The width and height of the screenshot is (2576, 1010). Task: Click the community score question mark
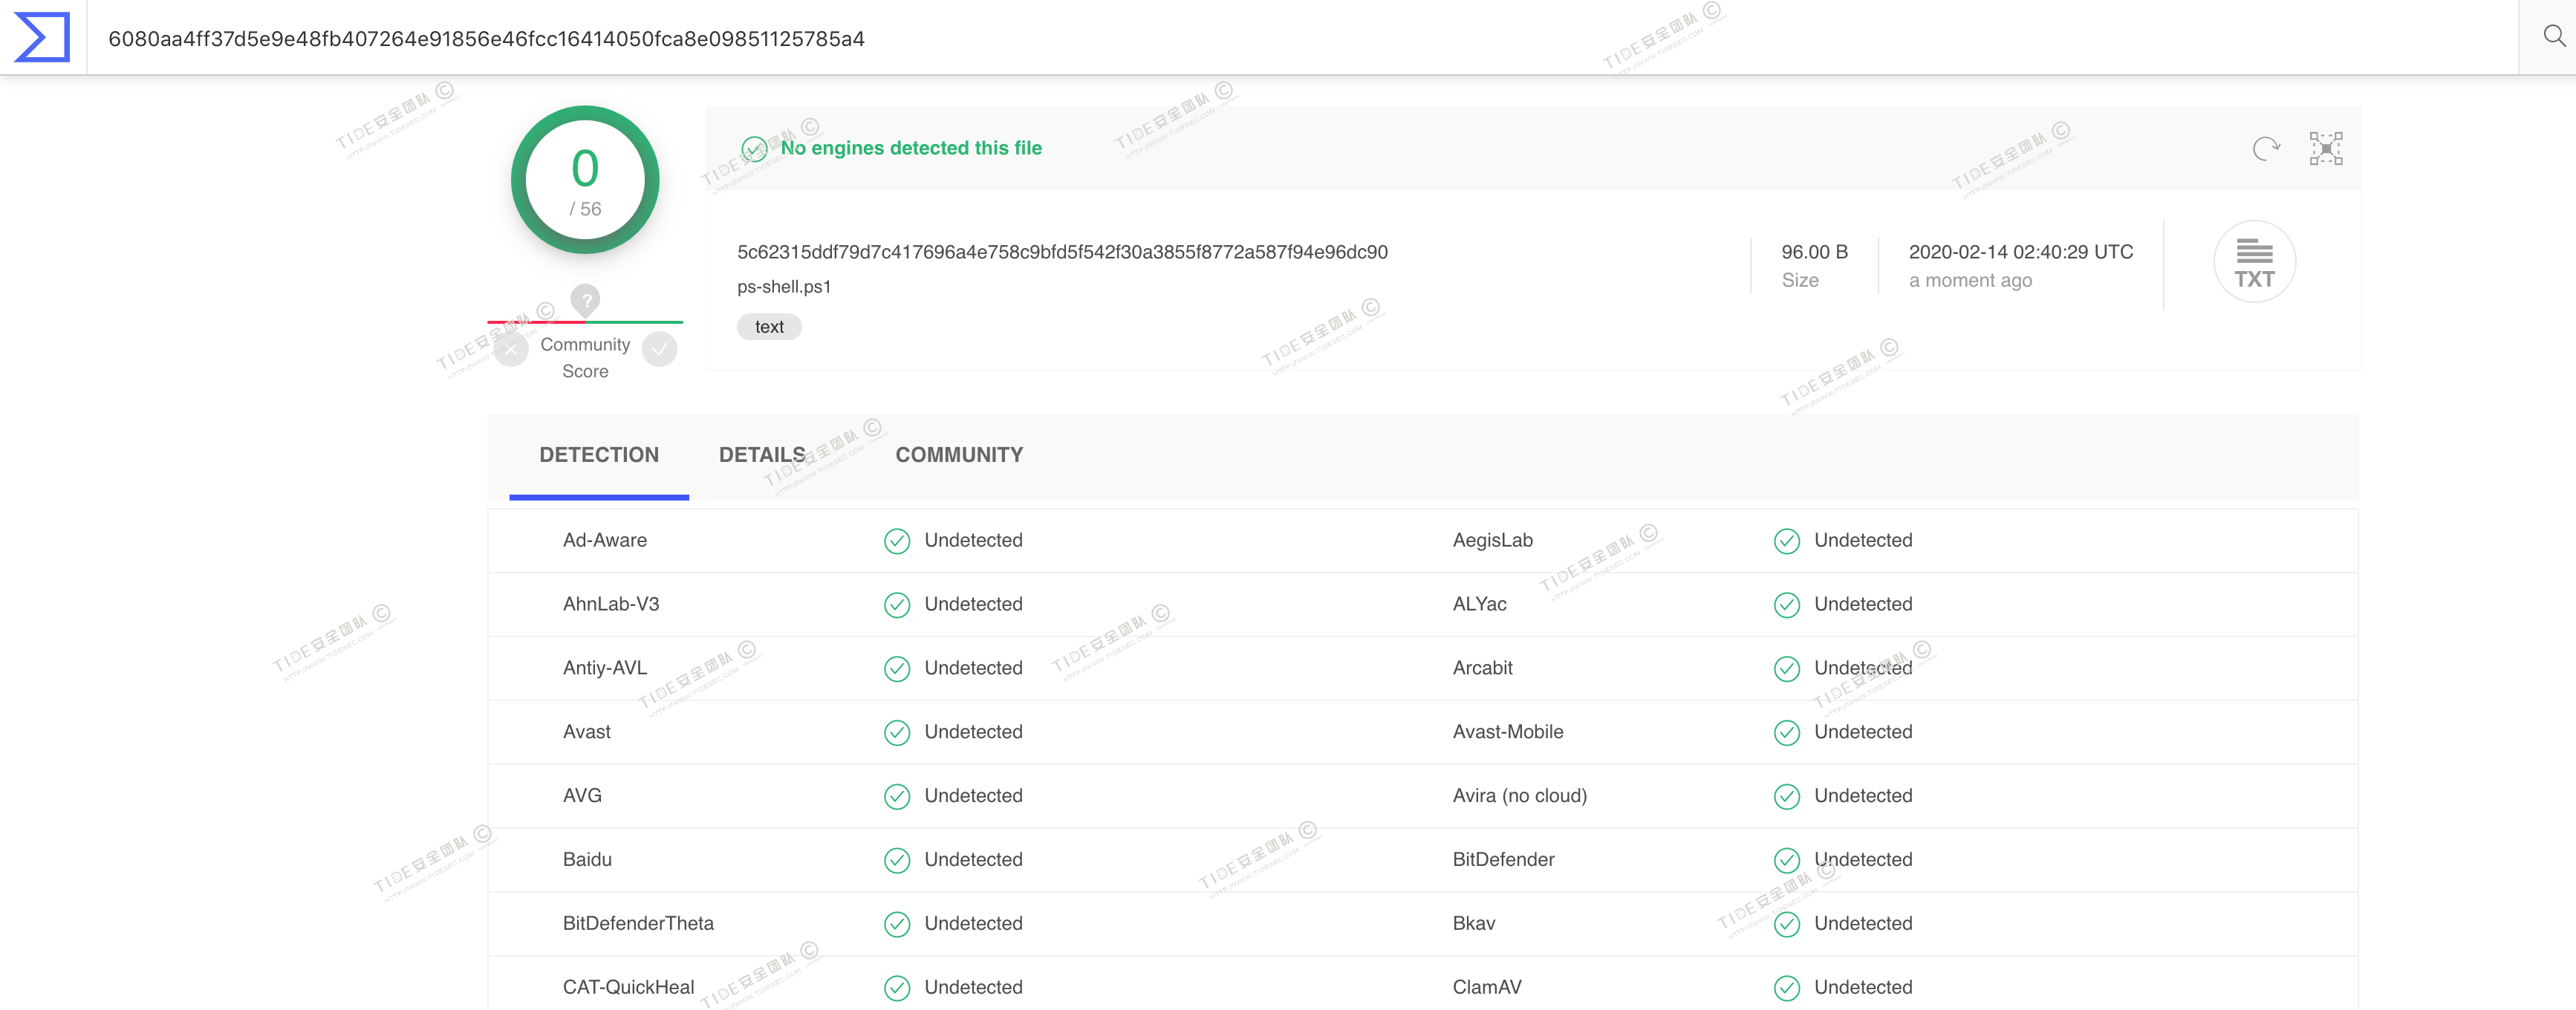click(x=585, y=298)
